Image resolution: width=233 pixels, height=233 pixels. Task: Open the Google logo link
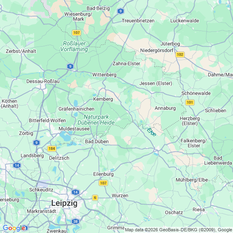14,228
